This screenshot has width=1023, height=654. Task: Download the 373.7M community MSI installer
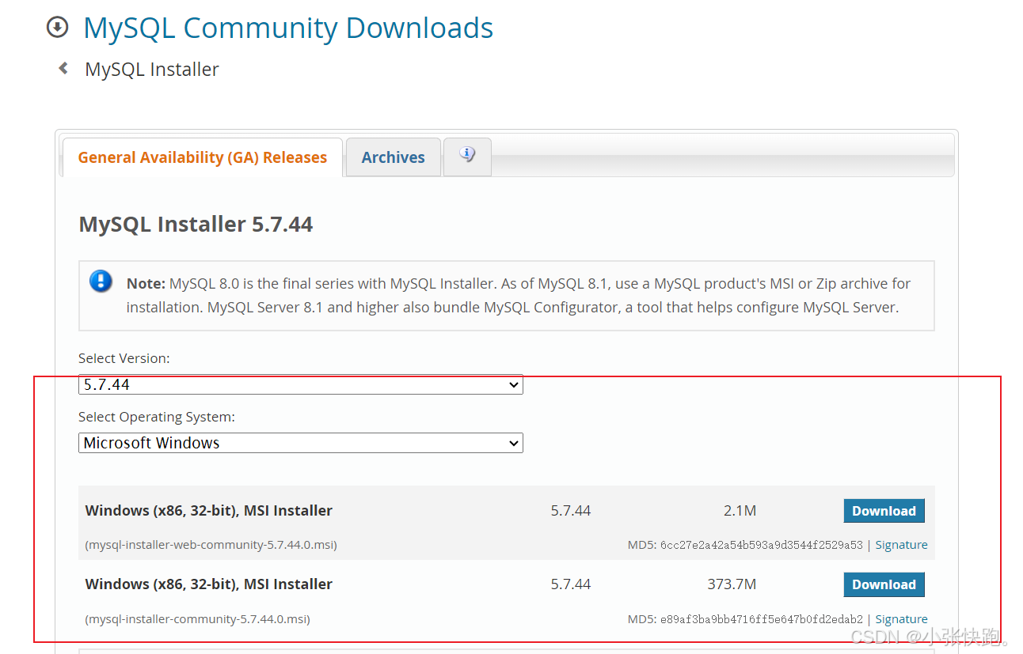point(884,584)
